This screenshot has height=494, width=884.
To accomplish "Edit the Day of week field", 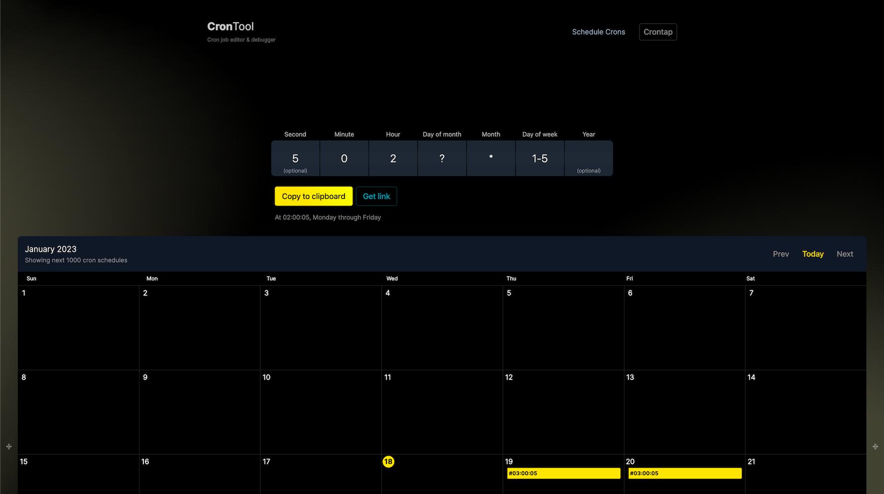I will 540,158.
